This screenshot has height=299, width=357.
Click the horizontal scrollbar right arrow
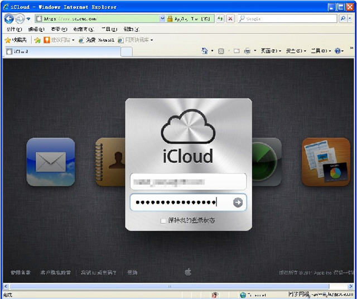pyautogui.click(x=351, y=286)
